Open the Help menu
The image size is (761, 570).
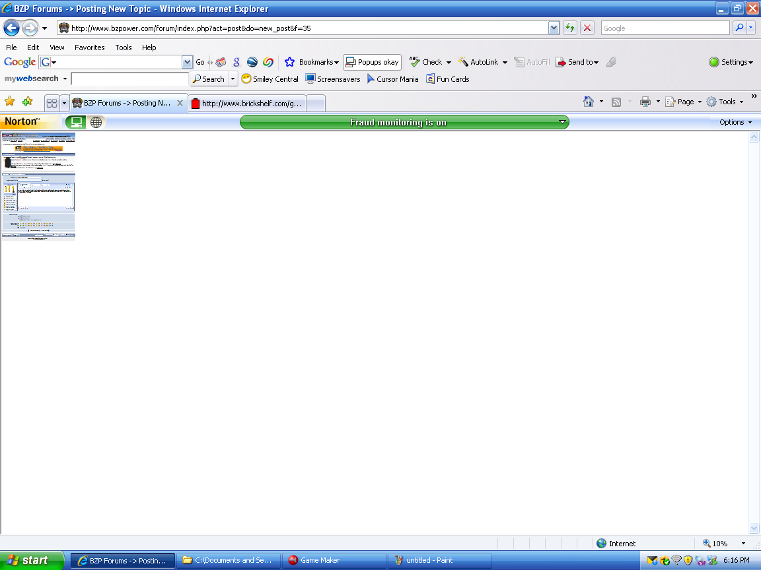click(149, 47)
